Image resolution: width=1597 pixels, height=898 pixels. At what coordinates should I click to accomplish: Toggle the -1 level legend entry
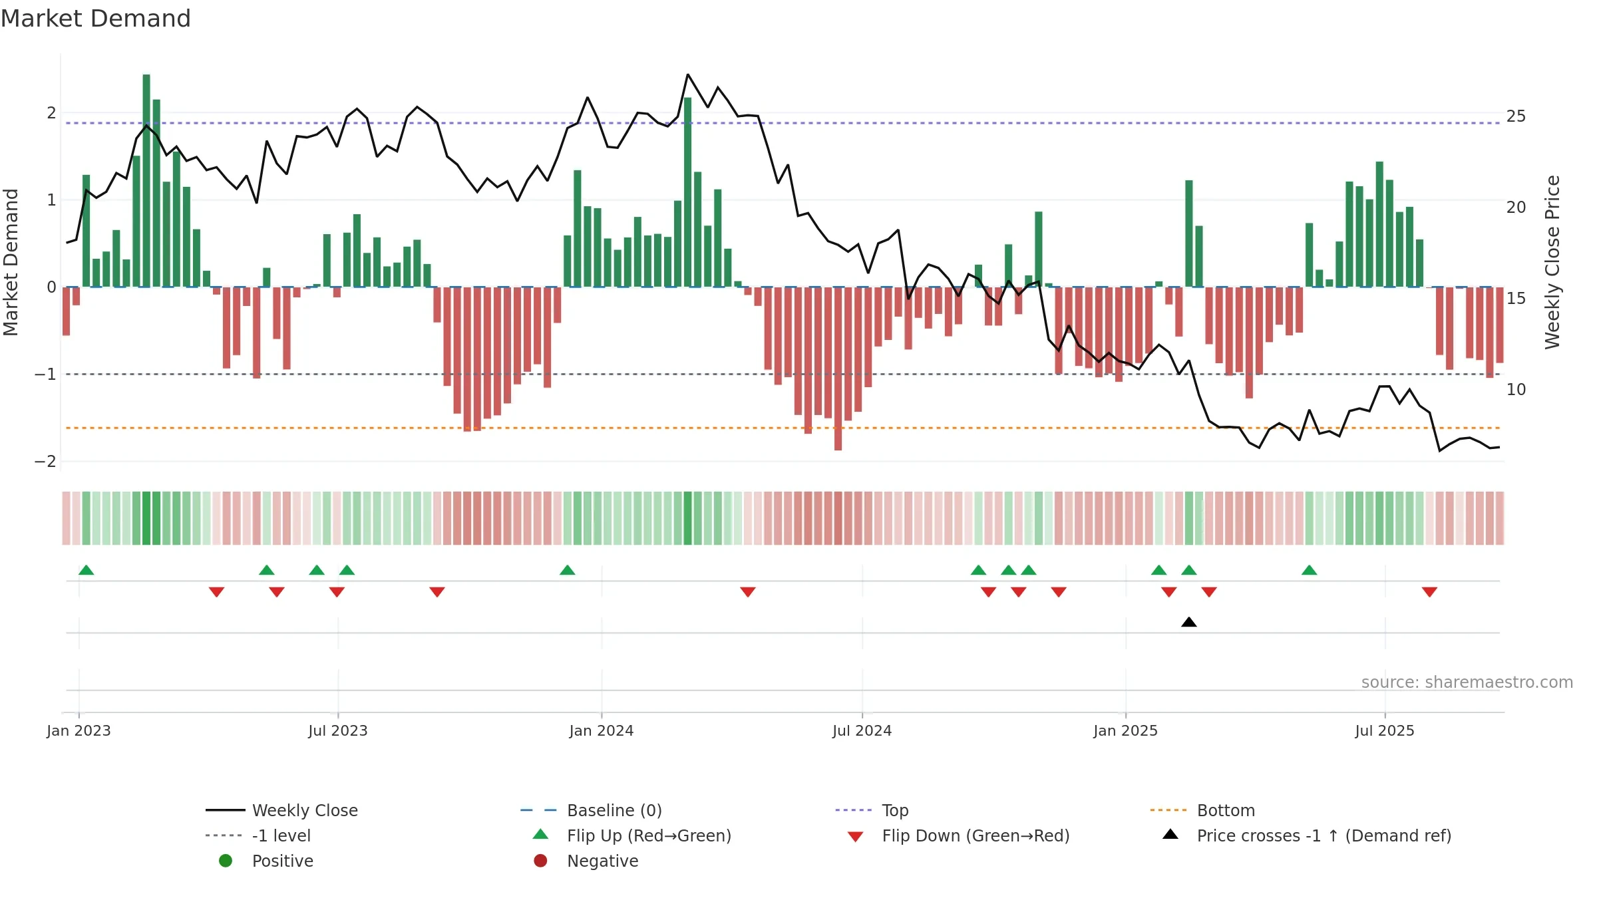click(281, 835)
